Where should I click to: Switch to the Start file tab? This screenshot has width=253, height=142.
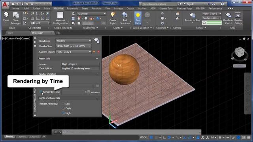coord(10,33)
